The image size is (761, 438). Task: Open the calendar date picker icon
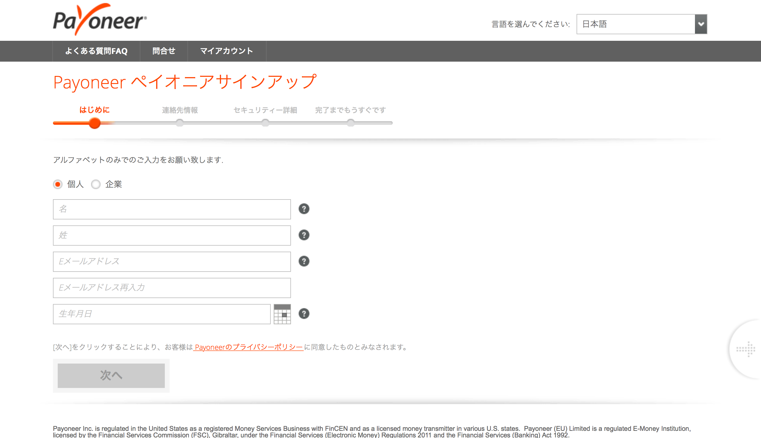282,314
